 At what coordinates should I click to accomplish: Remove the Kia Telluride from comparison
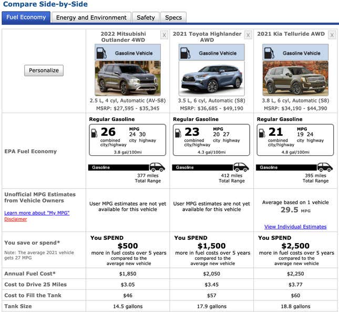pos(332,35)
